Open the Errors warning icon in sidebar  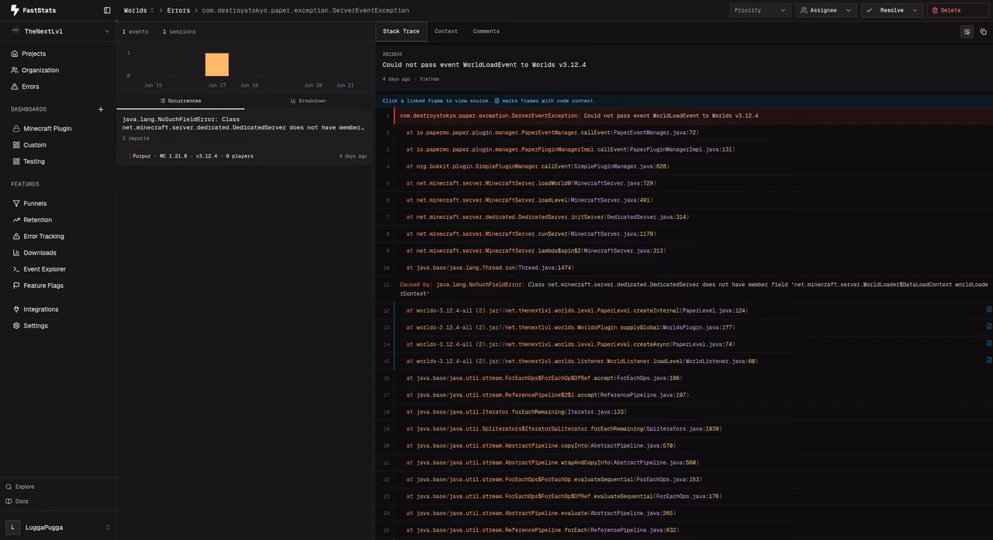coord(15,86)
